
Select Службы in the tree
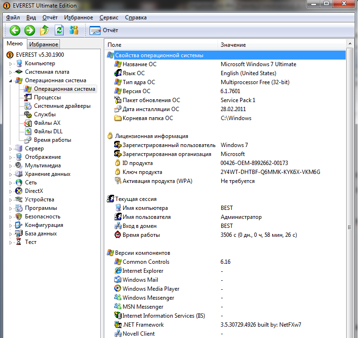tap(45, 114)
